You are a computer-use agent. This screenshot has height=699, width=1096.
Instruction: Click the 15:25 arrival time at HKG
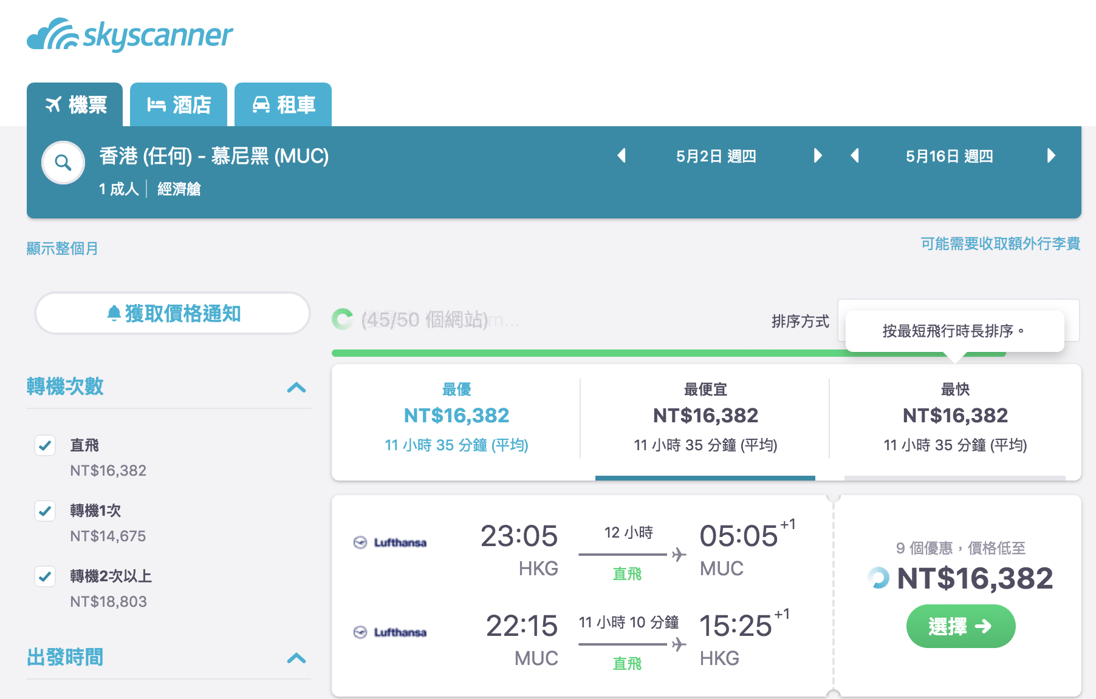tap(735, 626)
